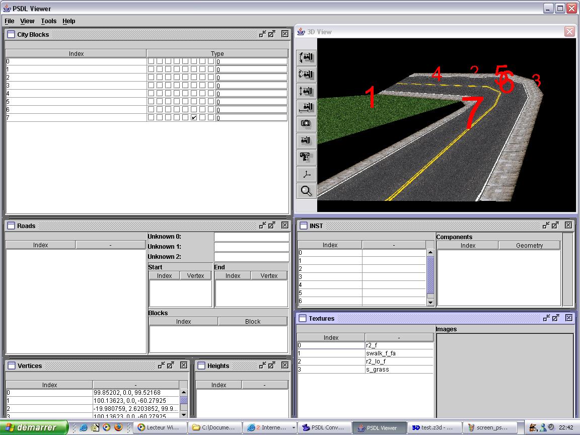
Task: Open the Tools menu
Action: (49, 21)
